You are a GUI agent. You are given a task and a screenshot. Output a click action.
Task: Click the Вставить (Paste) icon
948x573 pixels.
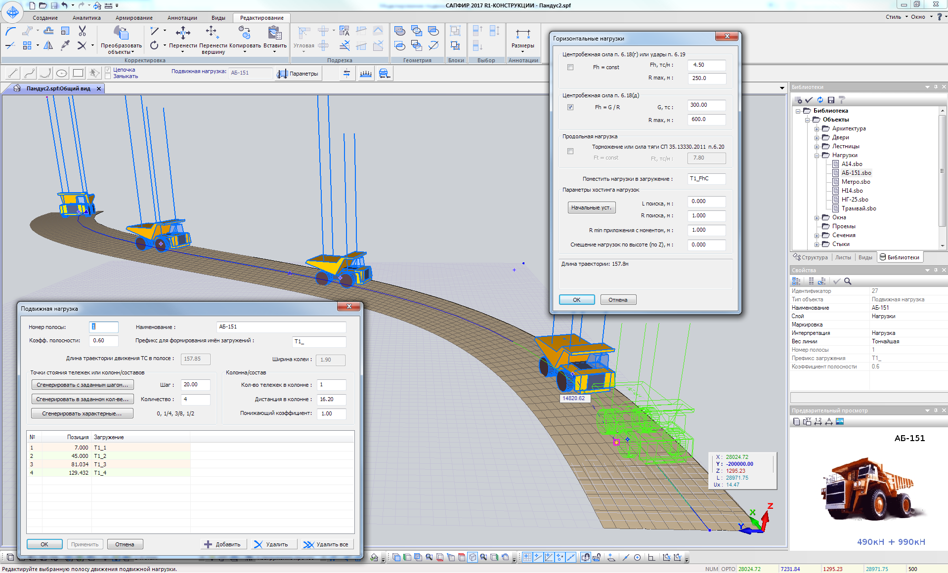click(275, 34)
